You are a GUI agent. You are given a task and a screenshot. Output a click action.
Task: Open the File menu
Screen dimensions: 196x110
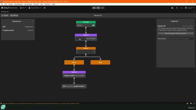click(2, 4)
